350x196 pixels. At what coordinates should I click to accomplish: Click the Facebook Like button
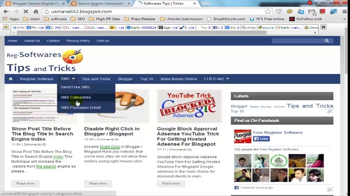coord(261,139)
